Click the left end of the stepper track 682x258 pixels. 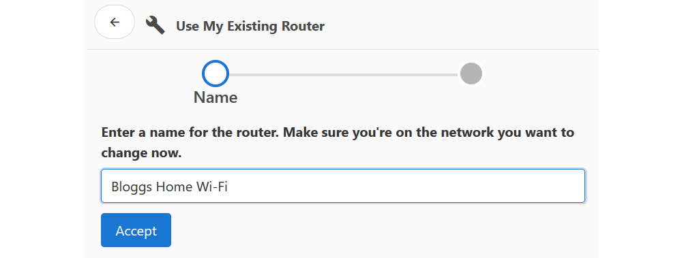pyautogui.click(x=231, y=75)
